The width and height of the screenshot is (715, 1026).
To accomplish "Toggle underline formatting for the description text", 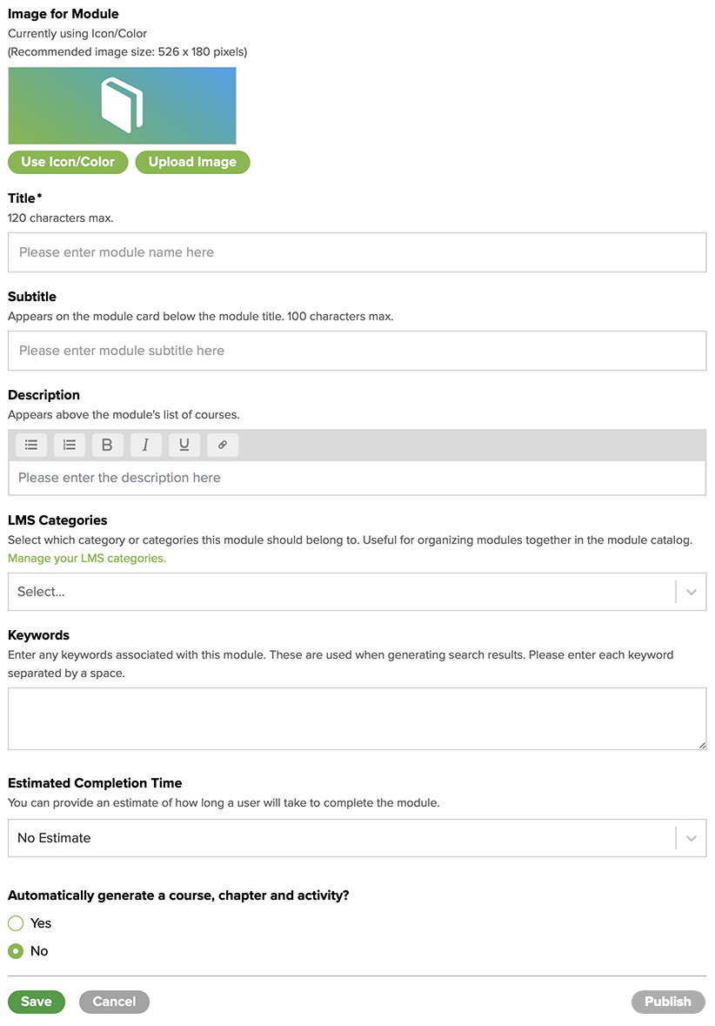I will [184, 445].
